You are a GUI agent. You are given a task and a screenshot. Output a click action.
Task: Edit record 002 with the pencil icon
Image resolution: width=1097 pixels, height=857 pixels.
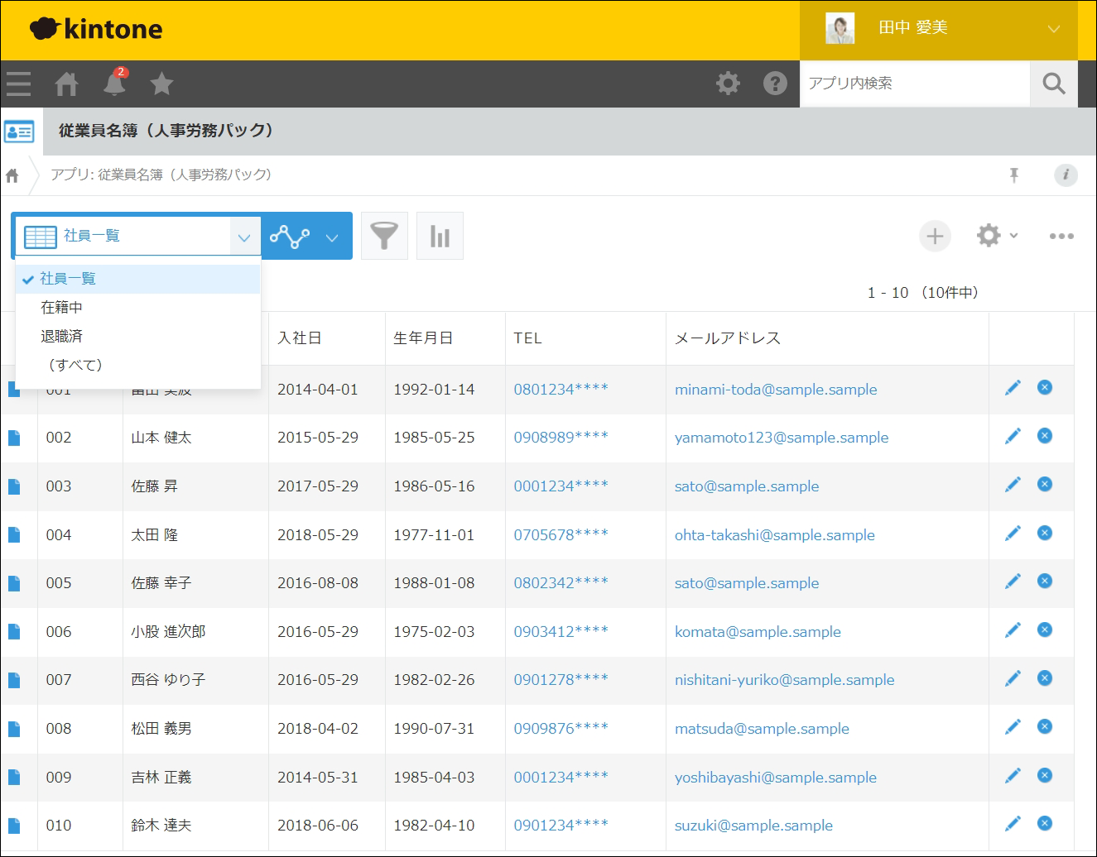tap(1013, 436)
